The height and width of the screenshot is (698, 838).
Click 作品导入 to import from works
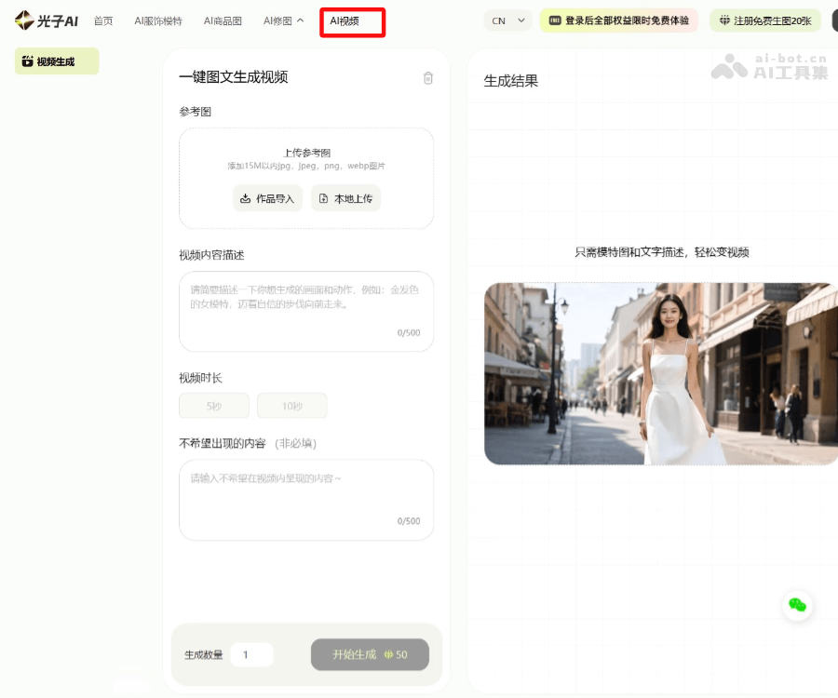(x=267, y=198)
